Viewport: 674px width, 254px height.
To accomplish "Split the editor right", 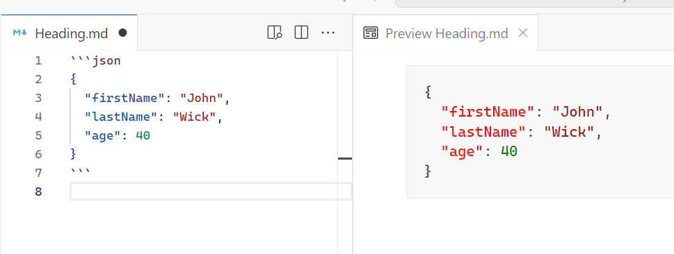I will click(301, 33).
